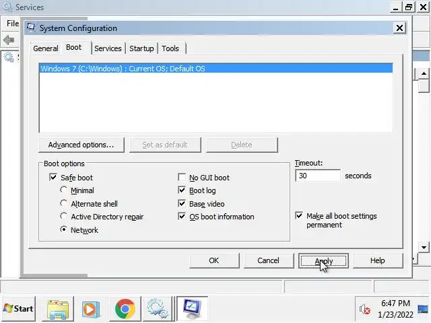This screenshot has height=323, width=431.
Task: Select Windows 7 boot entry
Action: (x=215, y=69)
